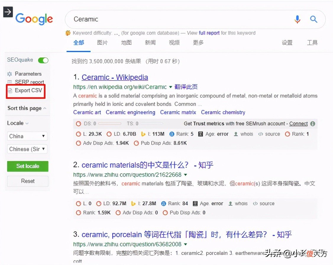Switch to the 视频 tab
Viewport: 333px width, 265px height.
(174, 43)
